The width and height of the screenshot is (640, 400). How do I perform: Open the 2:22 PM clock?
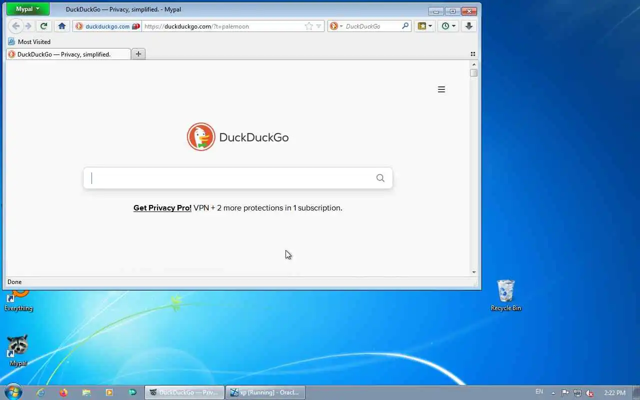point(614,393)
